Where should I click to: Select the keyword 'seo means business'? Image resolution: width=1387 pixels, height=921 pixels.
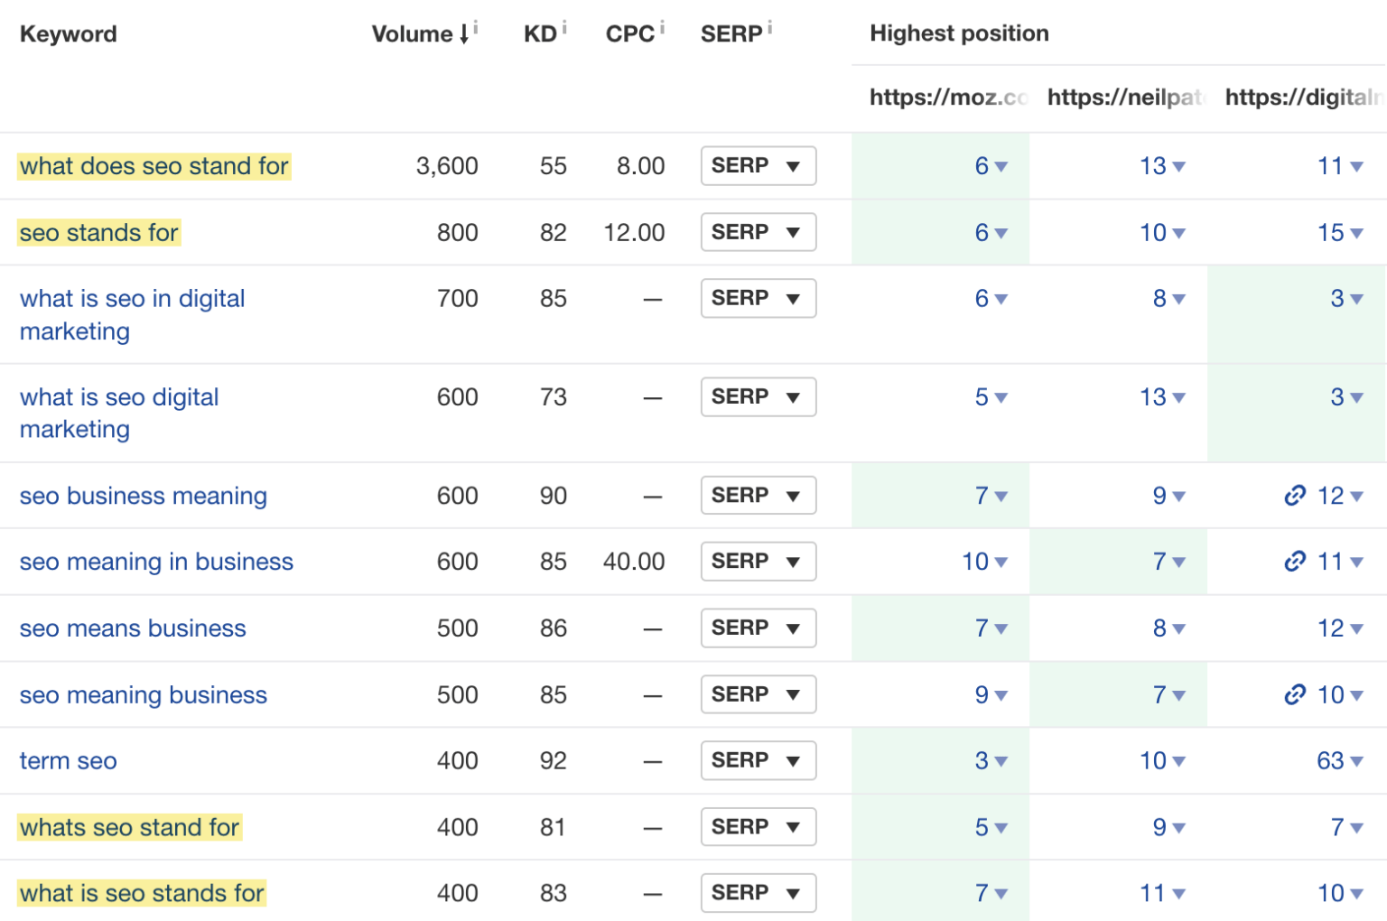132,628
